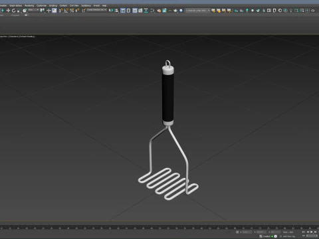This screenshot has width=319, height=239.
Task: Toggle the Ribbon display
Action: (x=135, y=11)
